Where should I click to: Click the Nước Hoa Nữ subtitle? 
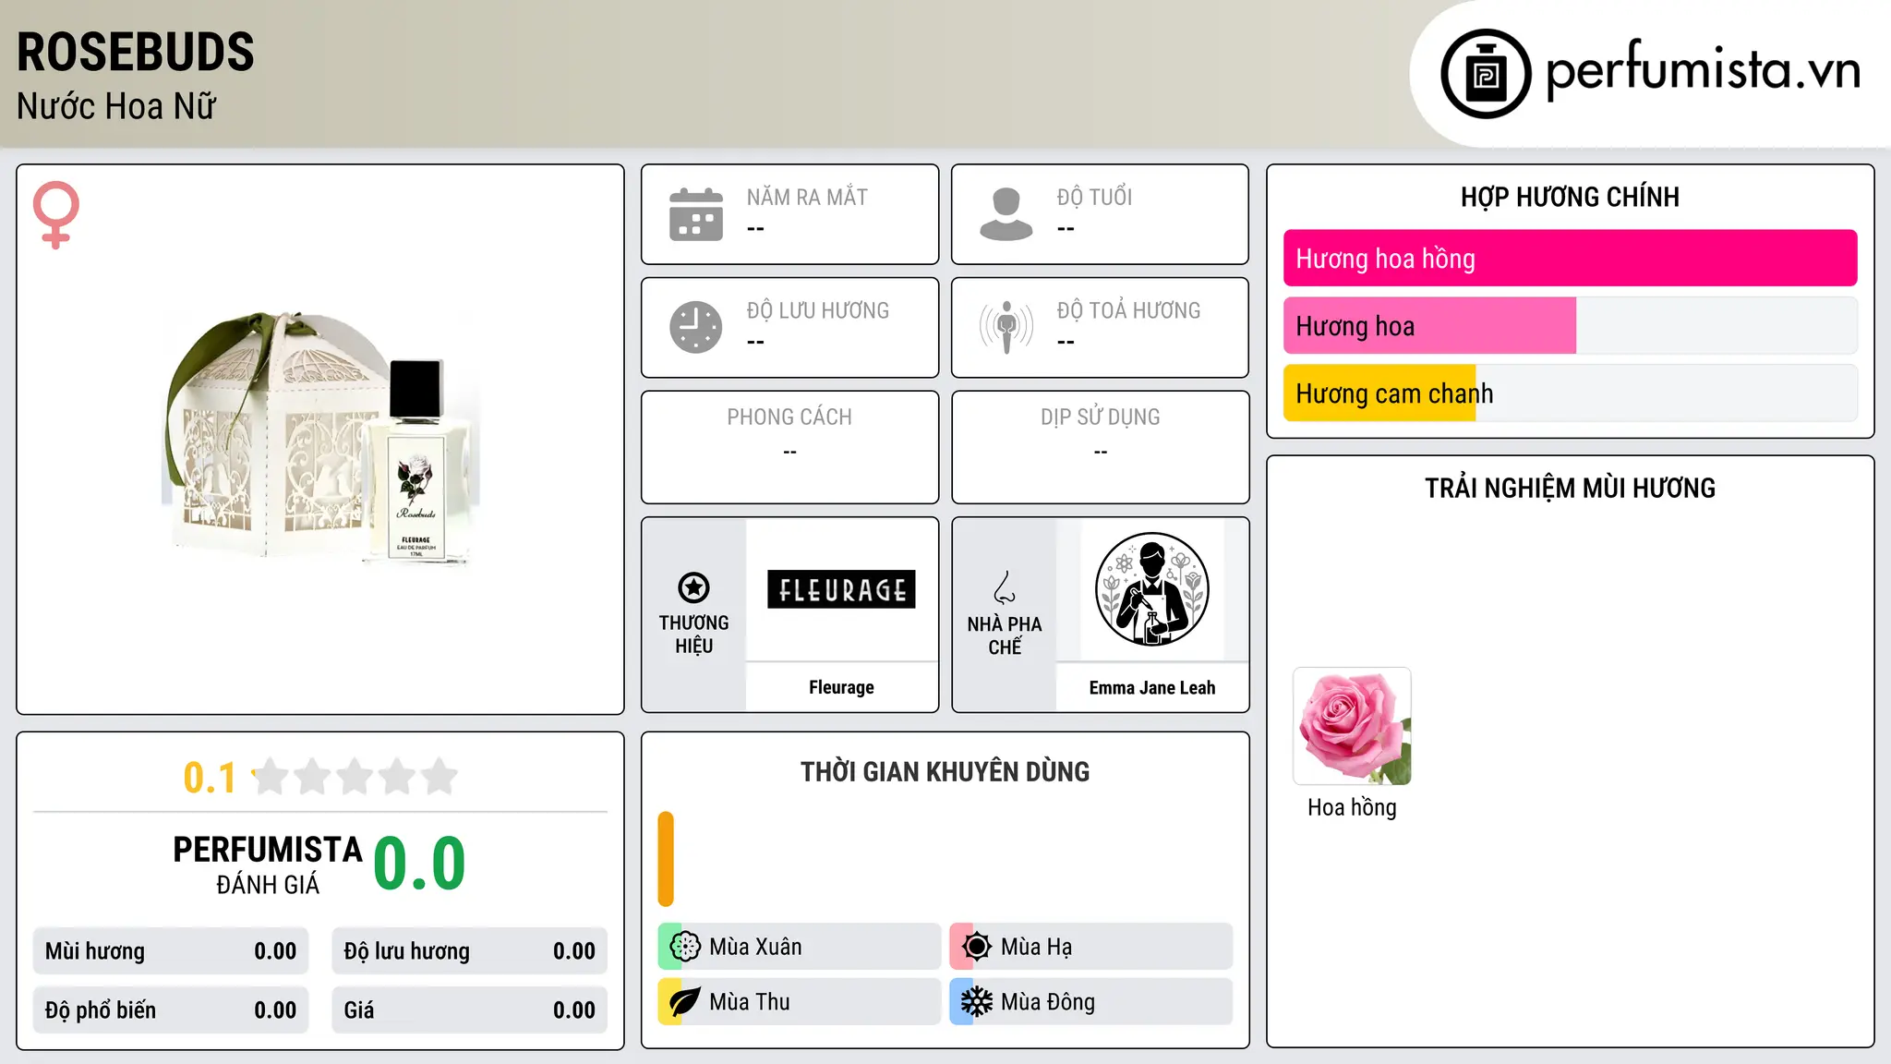pos(116,106)
